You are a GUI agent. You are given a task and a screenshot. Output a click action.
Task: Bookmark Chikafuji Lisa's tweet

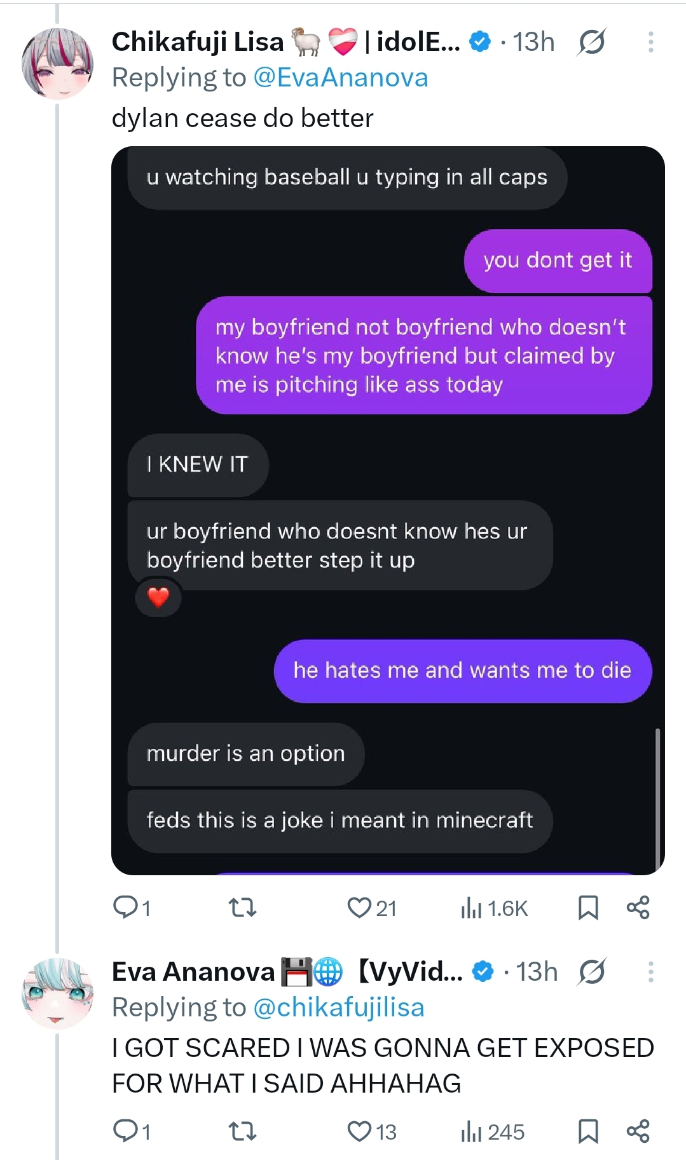click(588, 908)
